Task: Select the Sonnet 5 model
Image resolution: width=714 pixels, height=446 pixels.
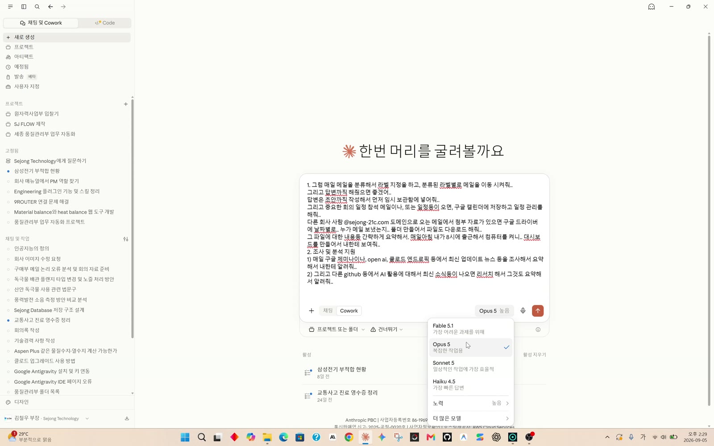Action: point(471,366)
